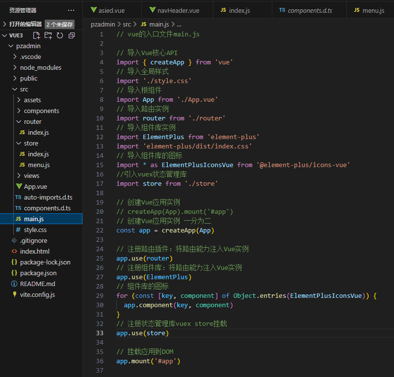Collapse the src folder

pyautogui.click(x=15, y=89)
